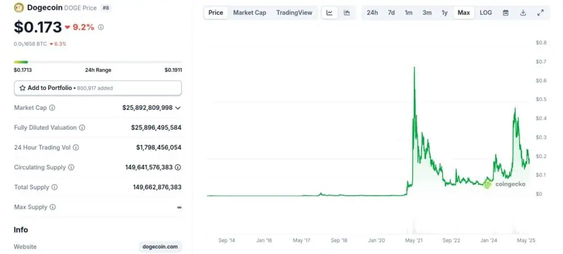Open info beside 9.2% price change
563x254 pixels.
[101, 27]
